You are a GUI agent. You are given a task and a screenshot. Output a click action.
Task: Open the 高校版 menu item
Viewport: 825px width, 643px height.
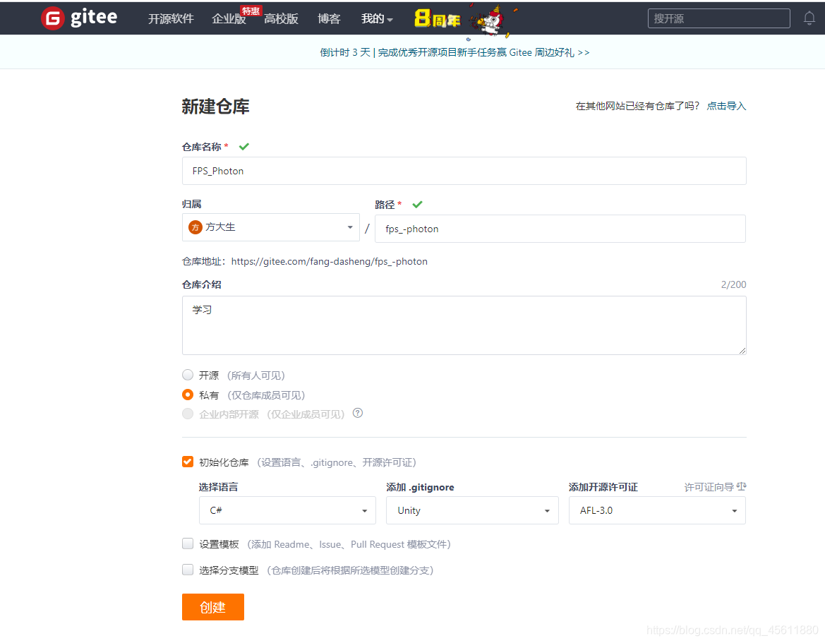(x=281, y=19)
